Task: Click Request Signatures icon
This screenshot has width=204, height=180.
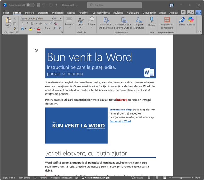Action: 139,23
